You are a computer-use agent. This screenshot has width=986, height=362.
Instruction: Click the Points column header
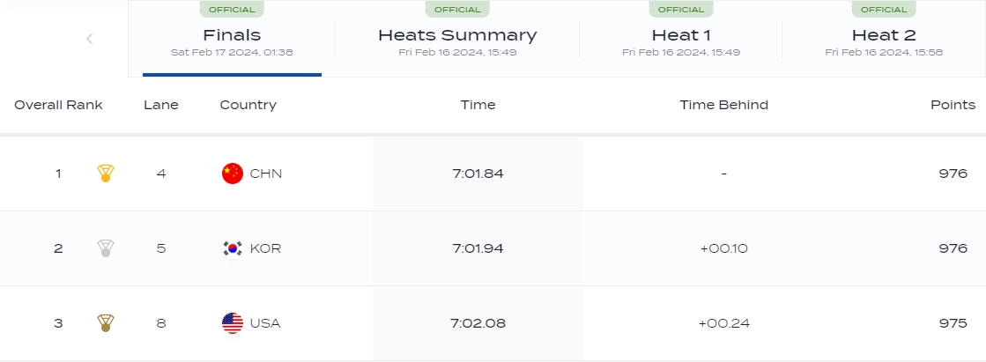coord(953,105)
